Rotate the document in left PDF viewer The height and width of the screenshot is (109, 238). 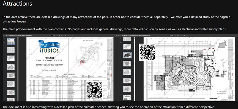point(66,36)
